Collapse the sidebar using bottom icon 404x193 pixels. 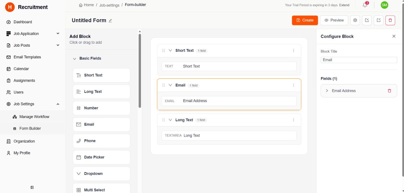coord(32,187)
